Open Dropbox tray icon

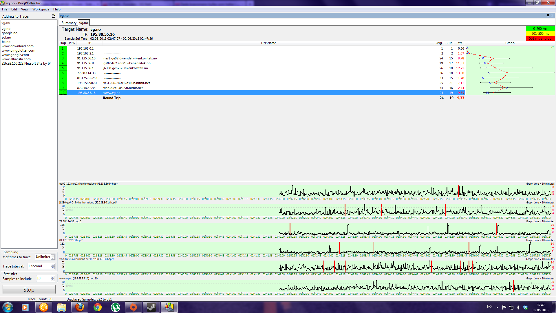tap(525, 307)
